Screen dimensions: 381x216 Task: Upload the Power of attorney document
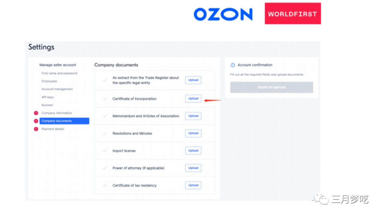coord(193,168)
